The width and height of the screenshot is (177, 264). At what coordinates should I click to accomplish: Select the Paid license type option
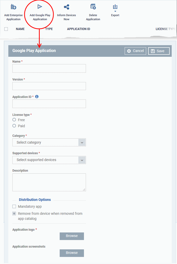click(x=14, y=126)
